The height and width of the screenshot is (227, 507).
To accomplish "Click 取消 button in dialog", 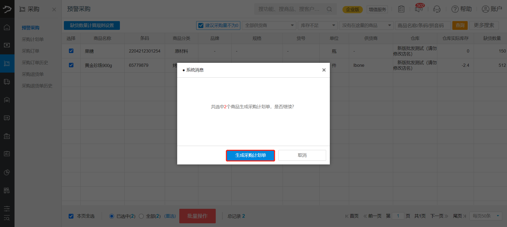I will pos(302,155).
